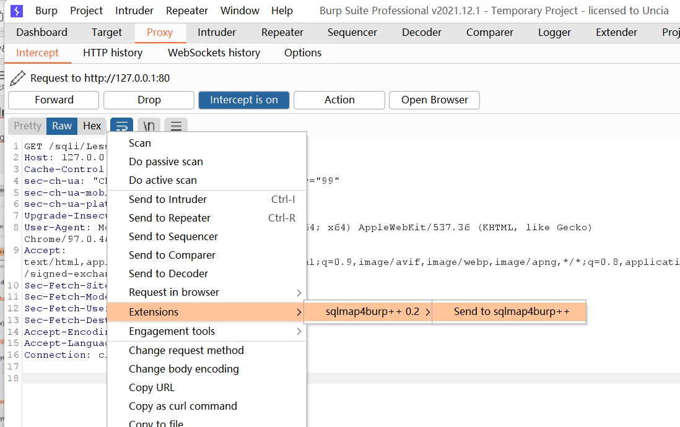The image size is (680, 427).
Task: Choose Copy as curl command
Action: point(207,407)
